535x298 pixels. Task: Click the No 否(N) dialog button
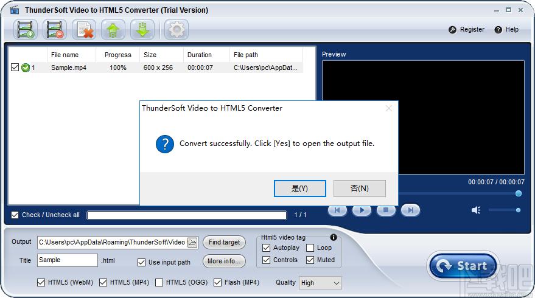(359, 189)
